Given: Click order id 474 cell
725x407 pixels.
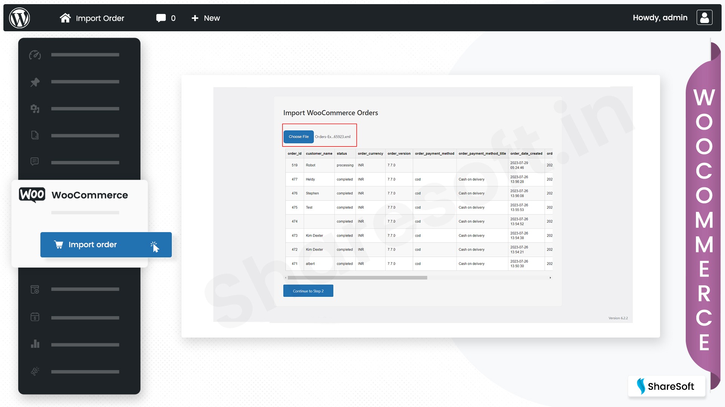Looking at the screenshot, I should pyautogui.click(x=295, y=222).
